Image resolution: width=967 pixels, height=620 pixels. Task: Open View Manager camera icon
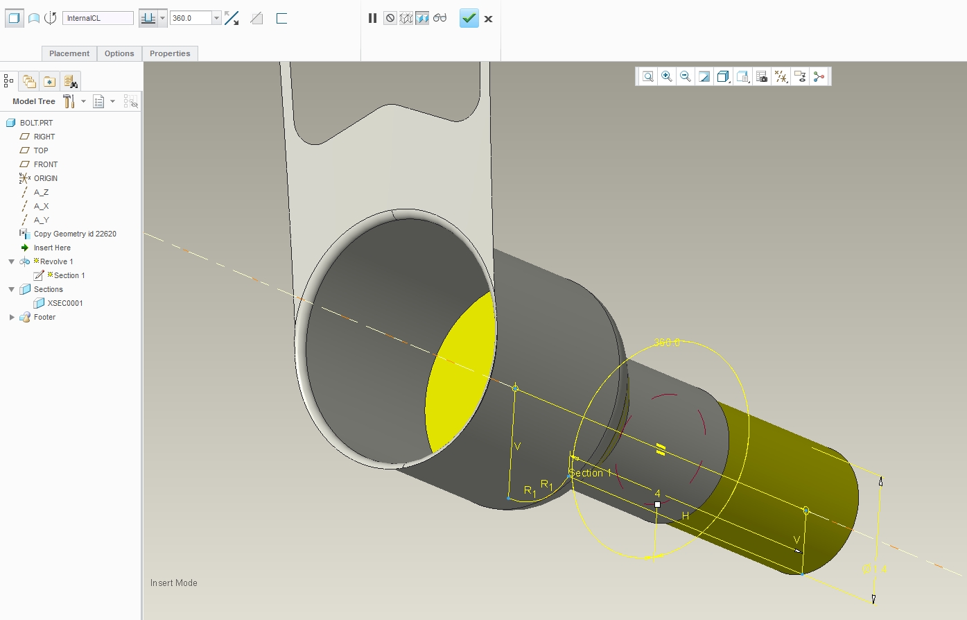click(x=762, y=76)
